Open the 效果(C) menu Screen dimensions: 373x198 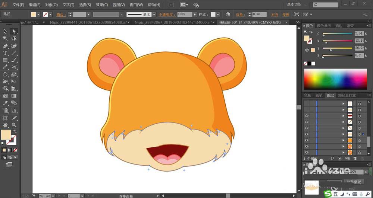pyautogui.click(x=102, y=5)
